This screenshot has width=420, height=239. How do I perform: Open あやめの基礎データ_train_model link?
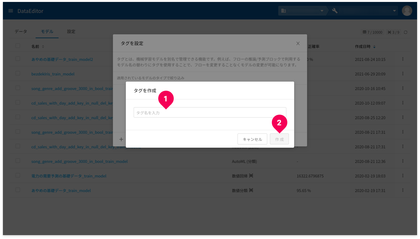61,190
